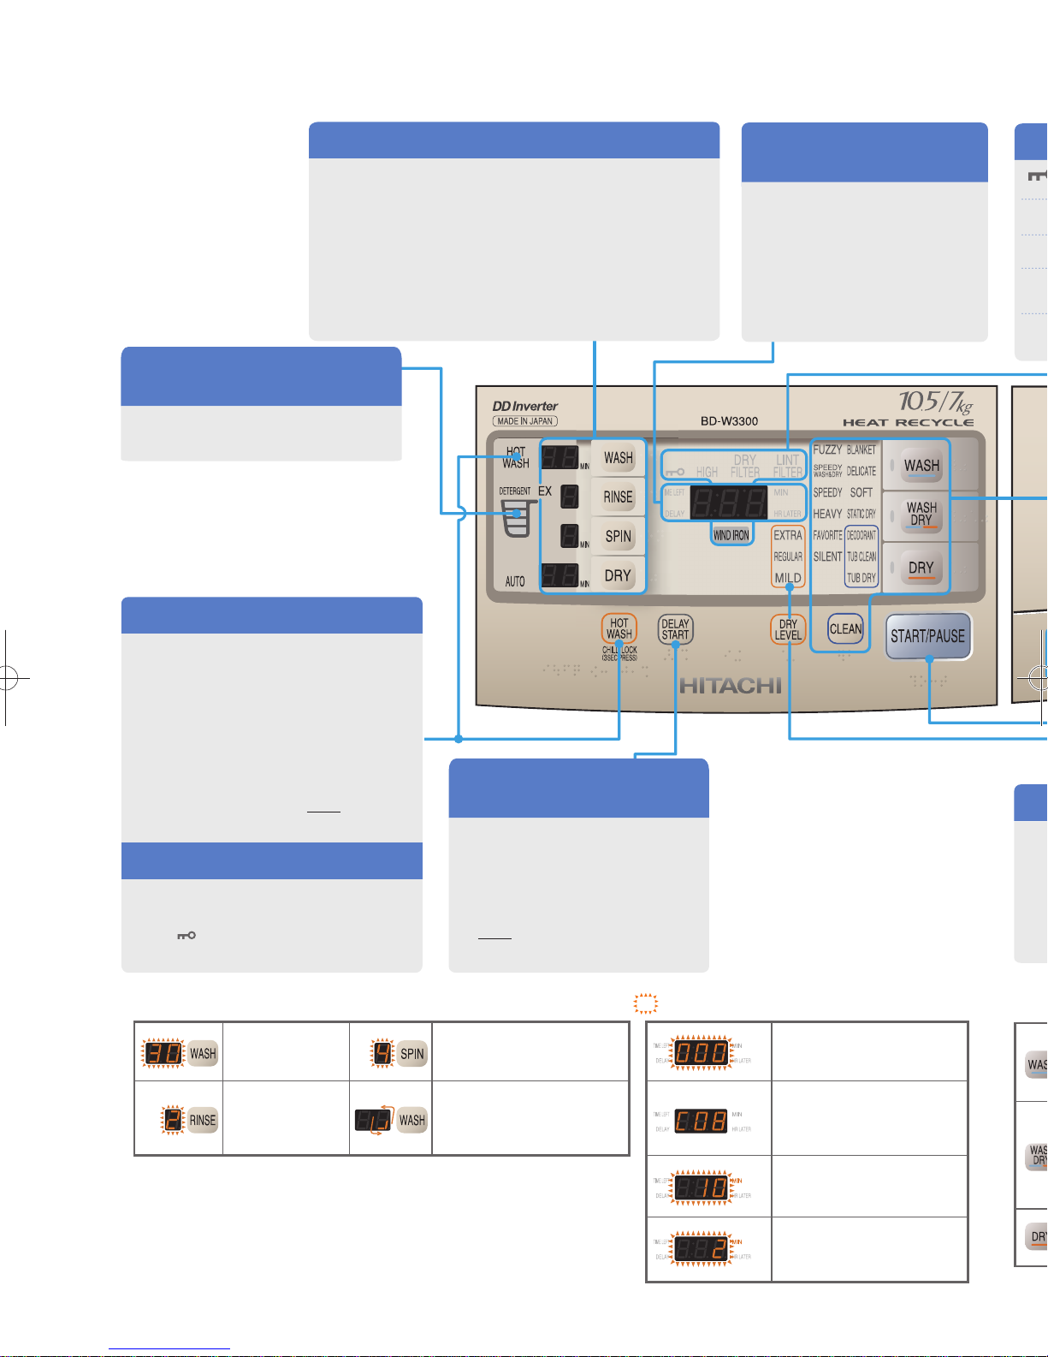Select the REGULAR dry level label
The width and height of the screenshot is (1048, 1357).
(x=788, y=556)
